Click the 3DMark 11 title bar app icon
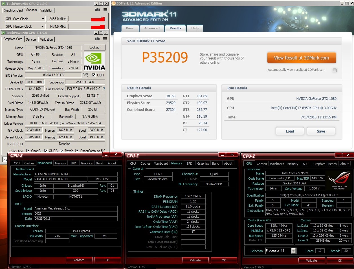354x269 pixels. point(114,3)
